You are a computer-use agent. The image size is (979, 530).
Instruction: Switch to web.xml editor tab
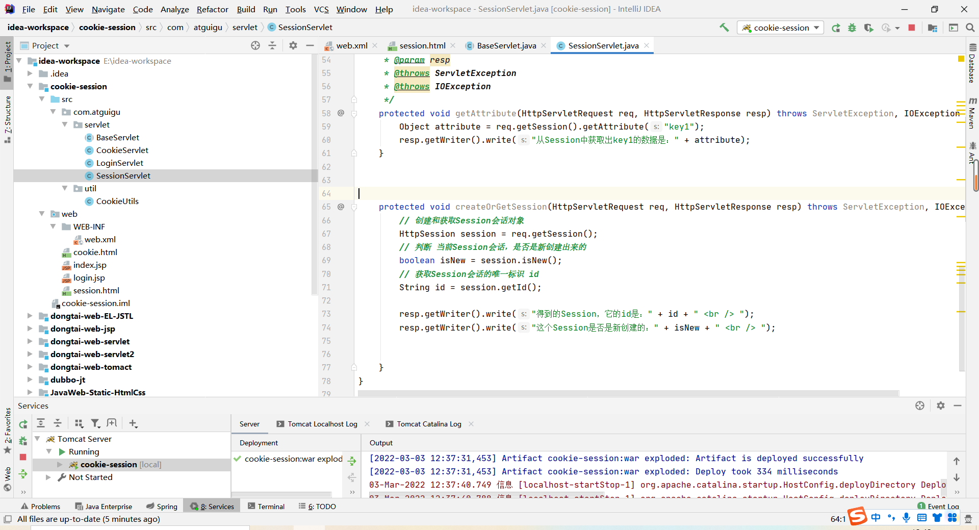[351, 45]
